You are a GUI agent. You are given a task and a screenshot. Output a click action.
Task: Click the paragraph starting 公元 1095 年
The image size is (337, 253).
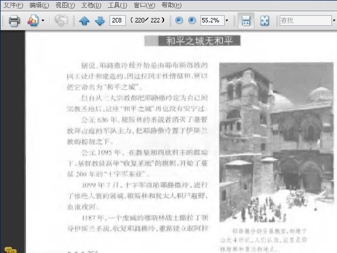(137, 163)
